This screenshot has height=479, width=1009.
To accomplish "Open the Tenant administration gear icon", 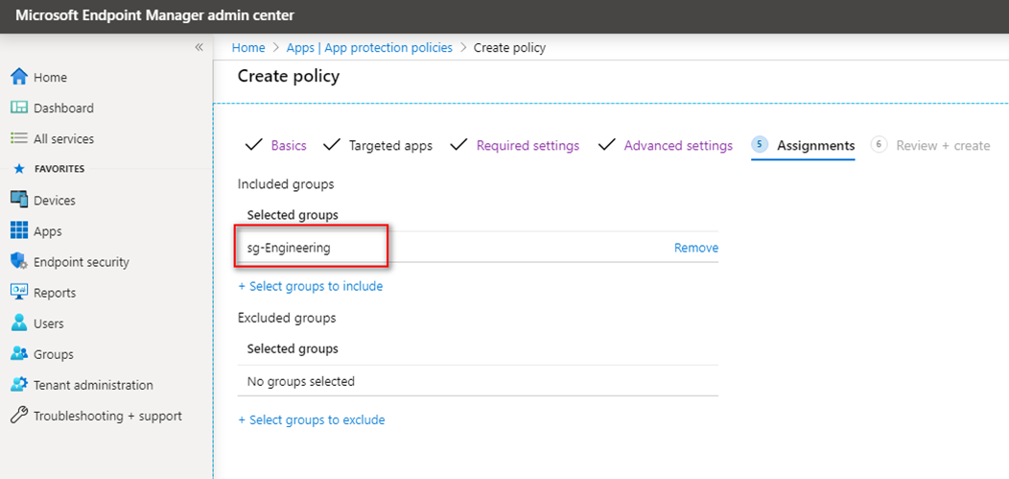I will pyautogui.click(x=19, y=384).
